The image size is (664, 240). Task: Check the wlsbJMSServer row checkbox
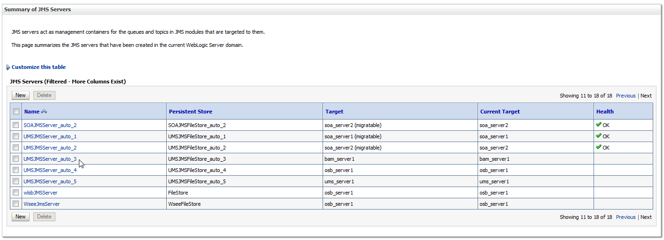pos(16,193)
